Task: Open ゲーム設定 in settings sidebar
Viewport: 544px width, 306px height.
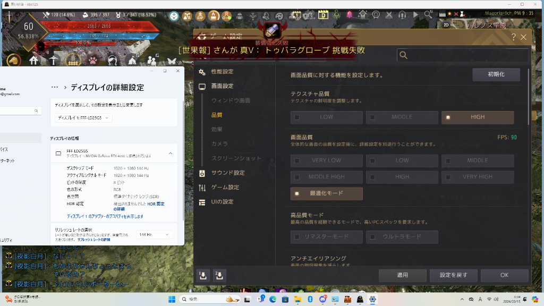Action: [x=225, y=188]
